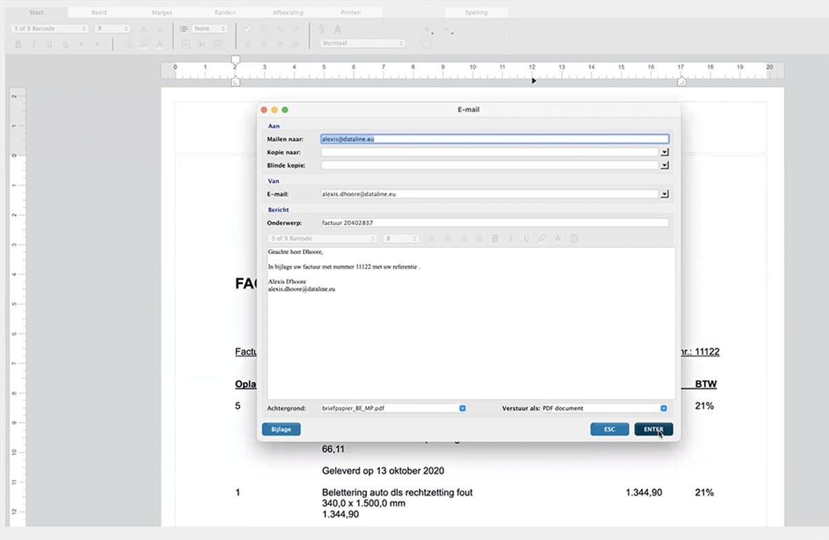Click the Bijlage attachment button
Viewport: 829px width, 540px height.
[x=281, y=429]
